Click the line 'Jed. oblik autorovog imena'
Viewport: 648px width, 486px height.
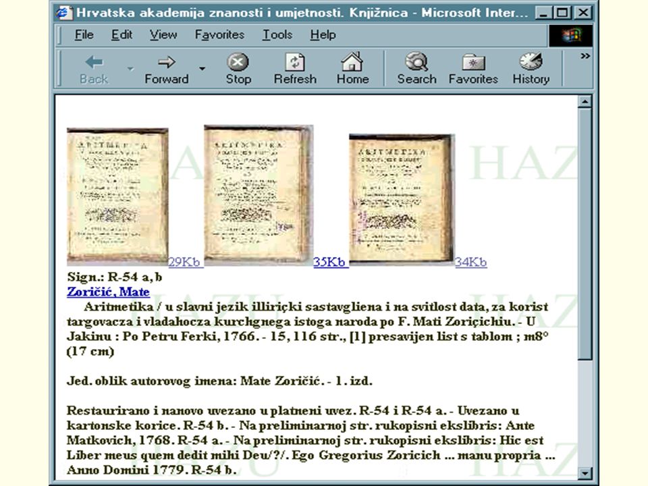pos(220,381)
